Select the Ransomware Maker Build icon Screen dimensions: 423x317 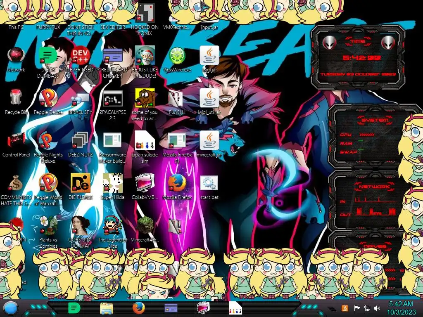113,141
